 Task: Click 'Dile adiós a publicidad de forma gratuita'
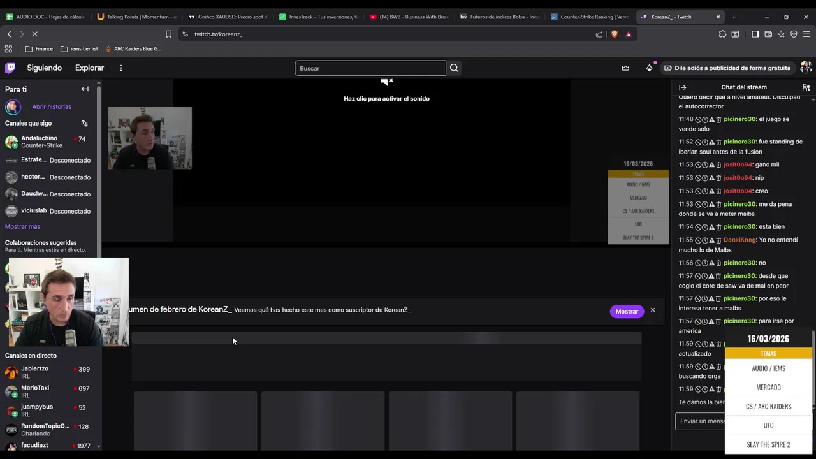pyautogui.click(x=727, y=68)
